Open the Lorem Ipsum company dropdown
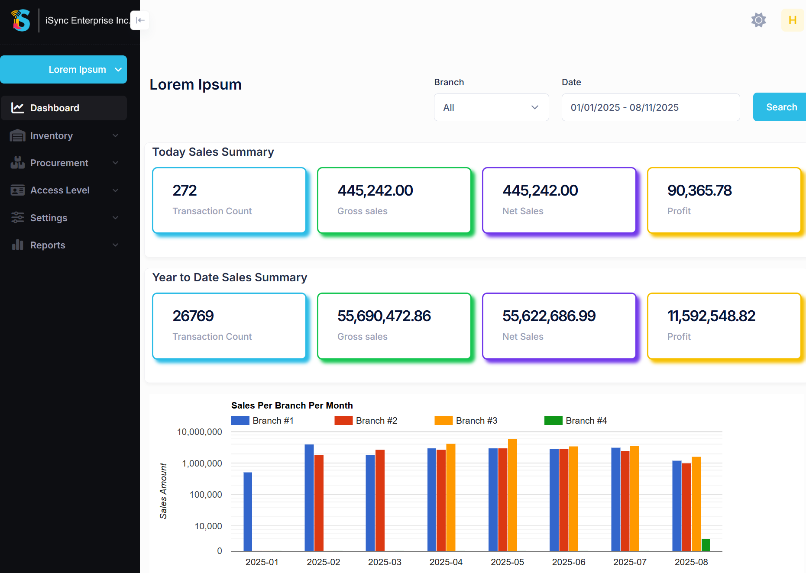 64,70
